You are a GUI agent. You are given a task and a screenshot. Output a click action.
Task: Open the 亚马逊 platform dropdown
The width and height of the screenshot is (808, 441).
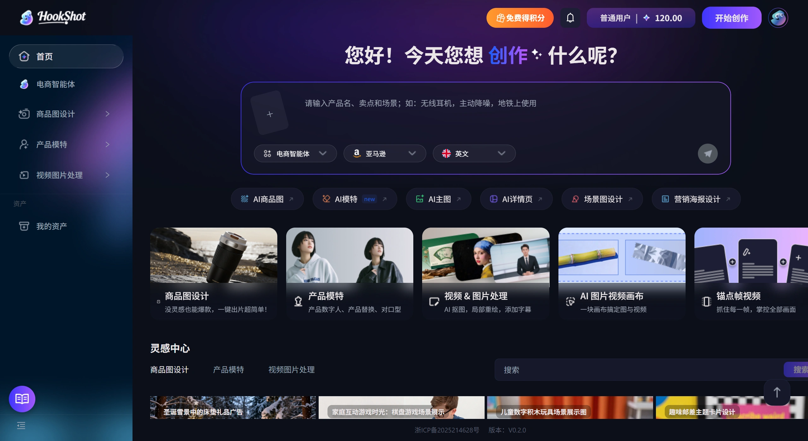(412, 153)
